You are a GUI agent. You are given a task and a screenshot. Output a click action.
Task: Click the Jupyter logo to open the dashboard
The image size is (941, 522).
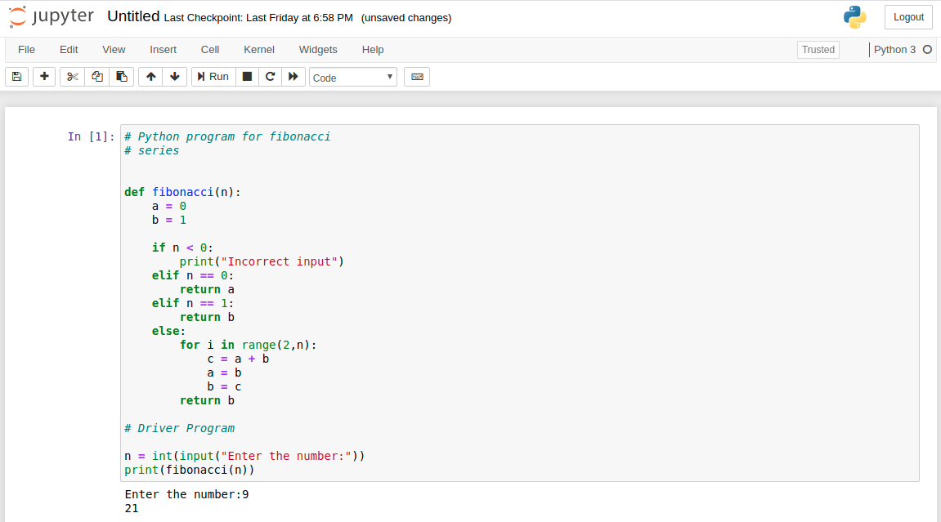pyautogui.click(x=51, y=16)
